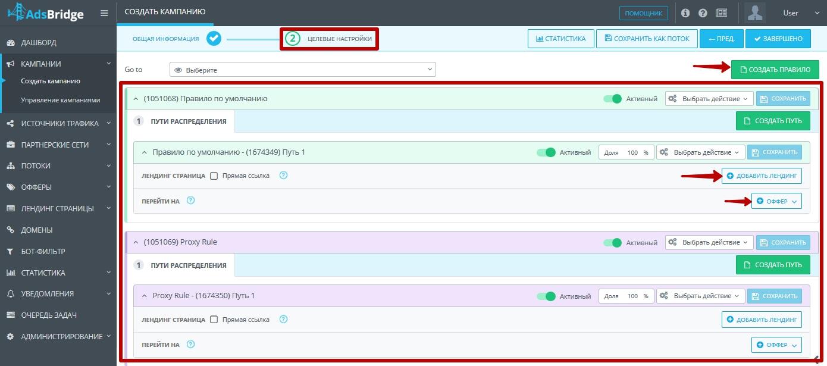
Task: Collapse Proxy Rule - (1674350) Путь 1
Action: coord(144,296)
